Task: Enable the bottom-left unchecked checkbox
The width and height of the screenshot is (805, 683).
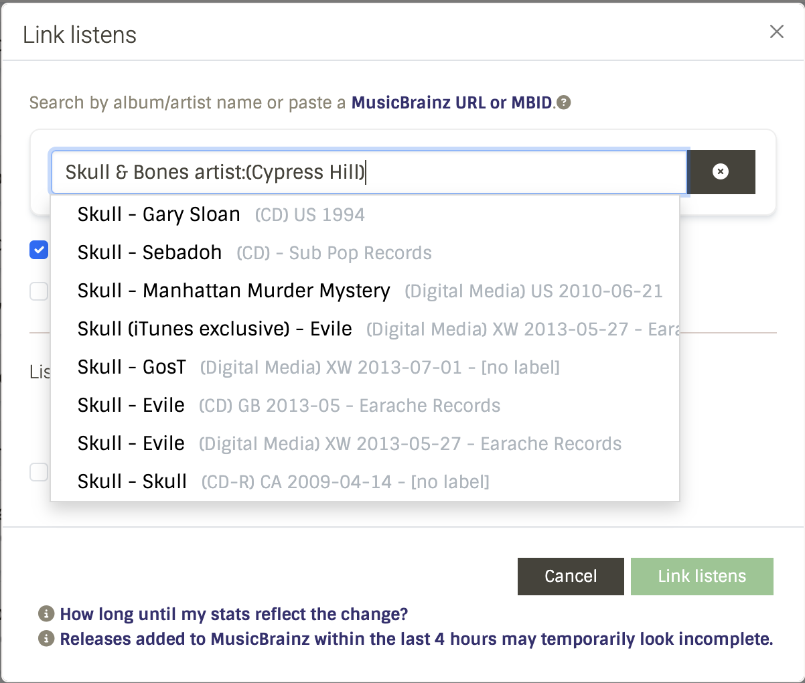Action: tap(38, 472)
